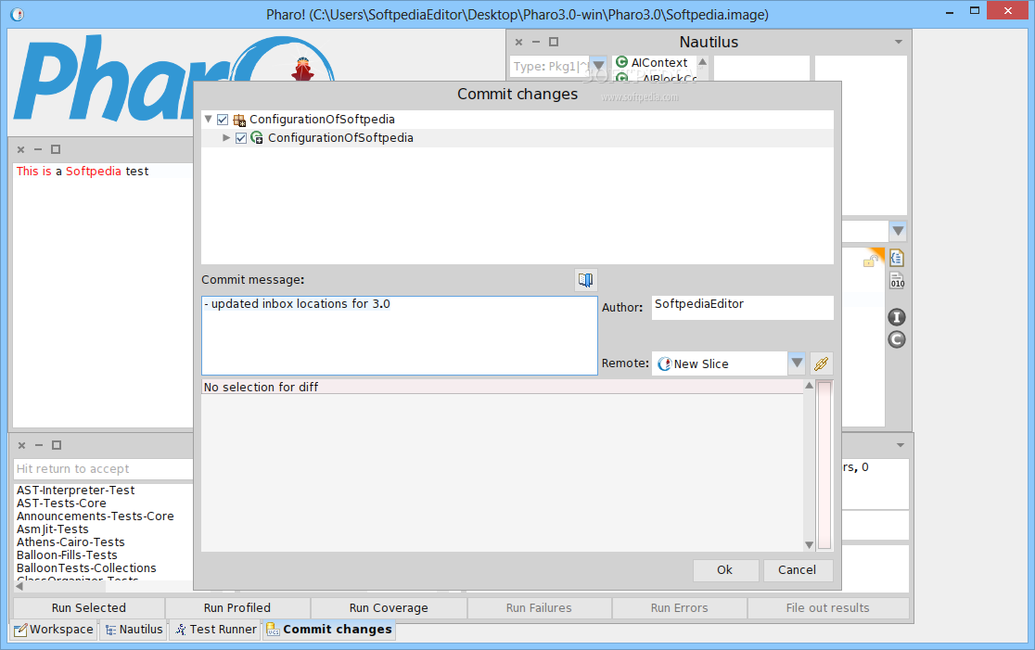Switch to the Test Runner taskbar tab

[x=216, y=630]
